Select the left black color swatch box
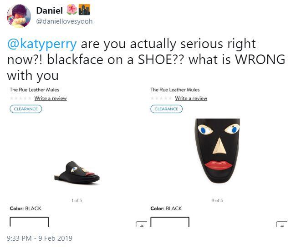This screenshot has height=248, width=301. [29, 222]
